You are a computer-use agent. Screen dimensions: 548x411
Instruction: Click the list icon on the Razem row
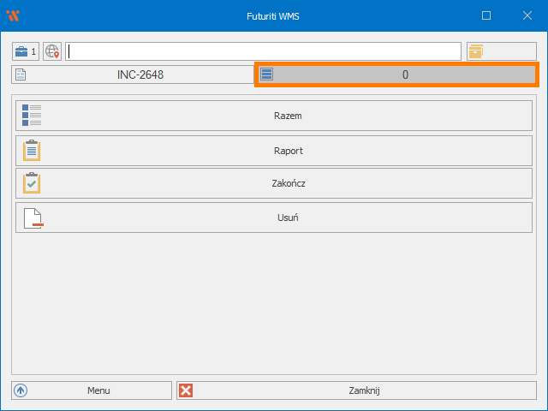(x=32, y=116)
